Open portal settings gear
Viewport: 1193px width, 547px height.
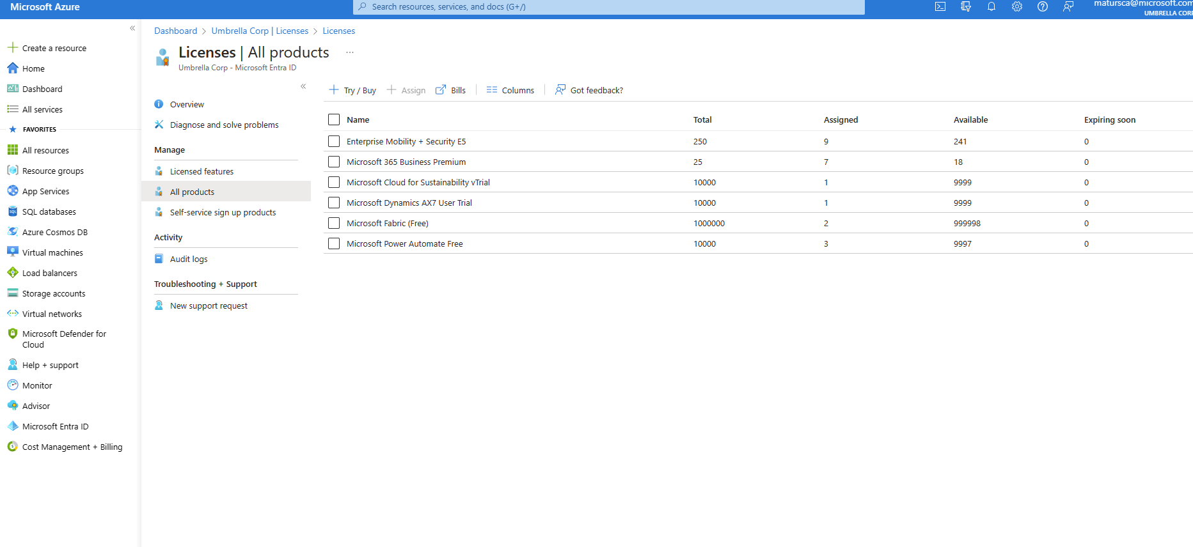click(1017, 7)
